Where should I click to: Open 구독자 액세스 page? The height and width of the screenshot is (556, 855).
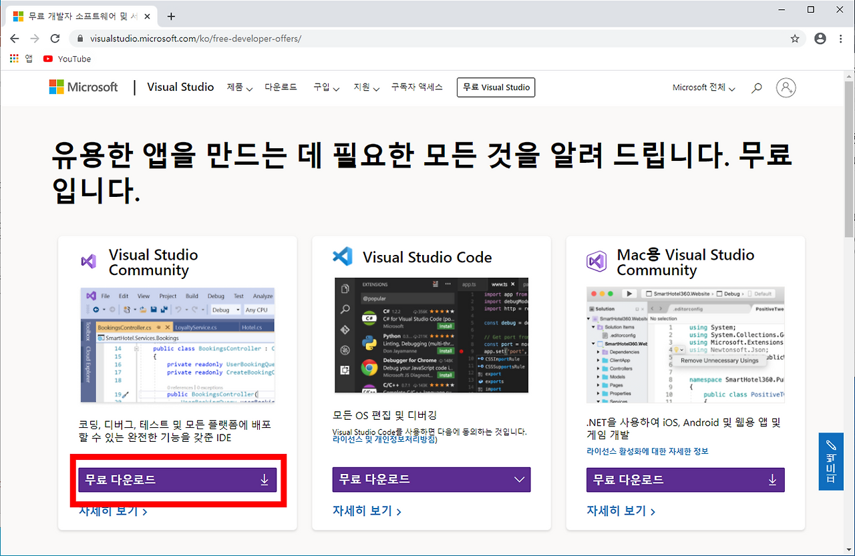coord(417,87)
